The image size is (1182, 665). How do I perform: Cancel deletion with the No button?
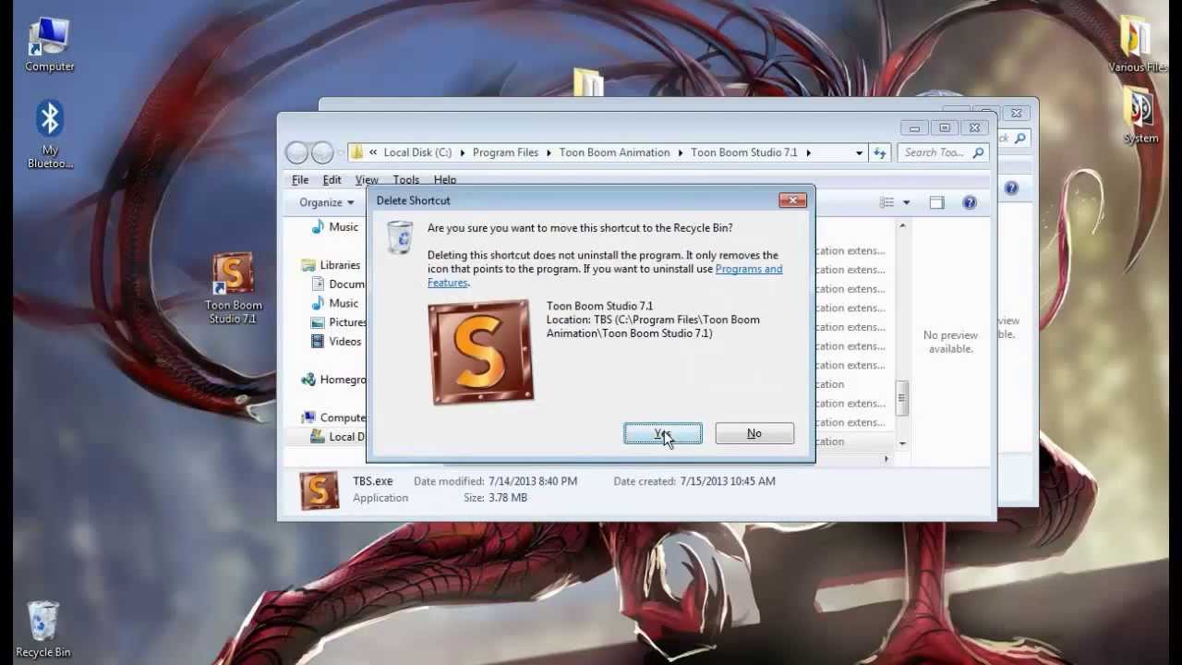754,433
